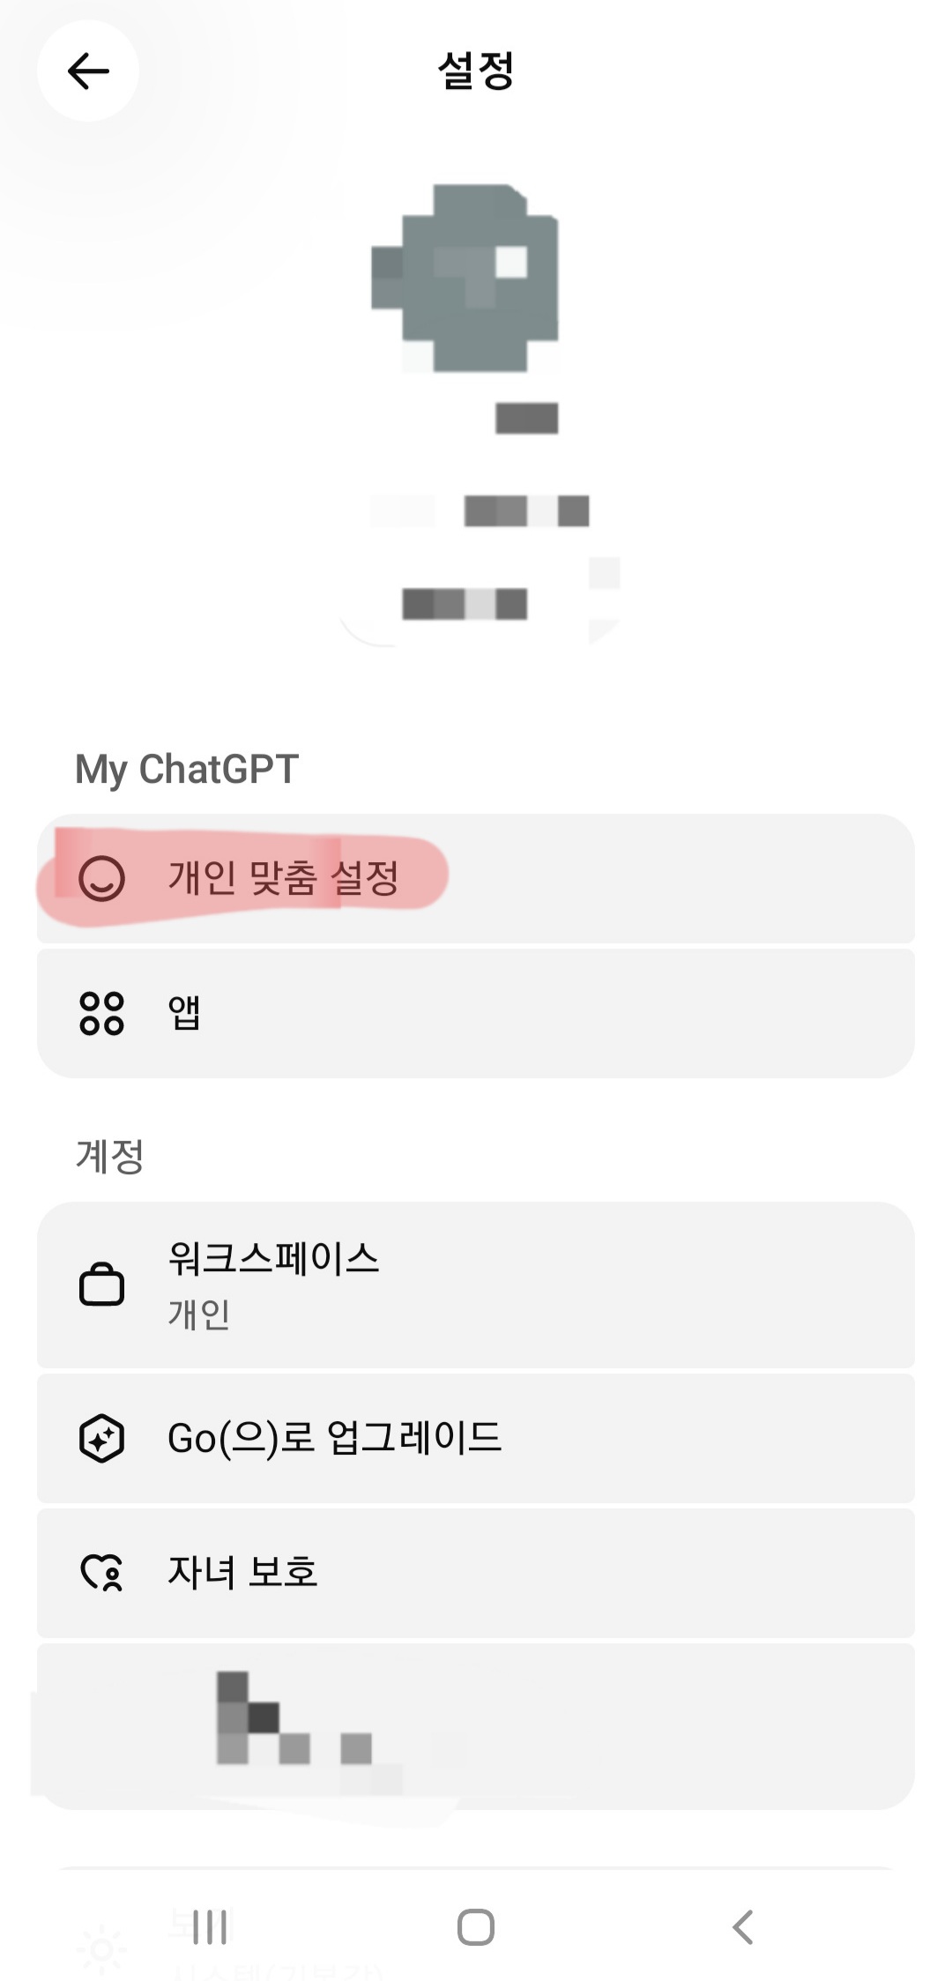Tap the faded sun icon at bottom
Screen dimensions: 952x1981
101,1948
